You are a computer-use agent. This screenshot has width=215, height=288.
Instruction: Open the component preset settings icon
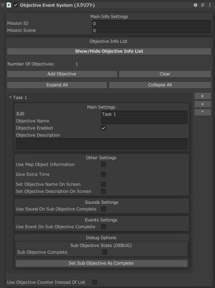pyautogui.click(x=203, y=5)
